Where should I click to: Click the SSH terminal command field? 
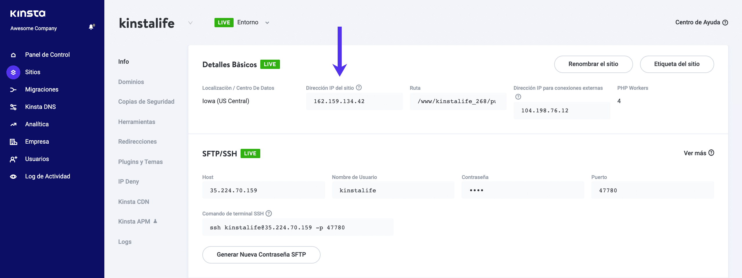click(x=298, y=227)
